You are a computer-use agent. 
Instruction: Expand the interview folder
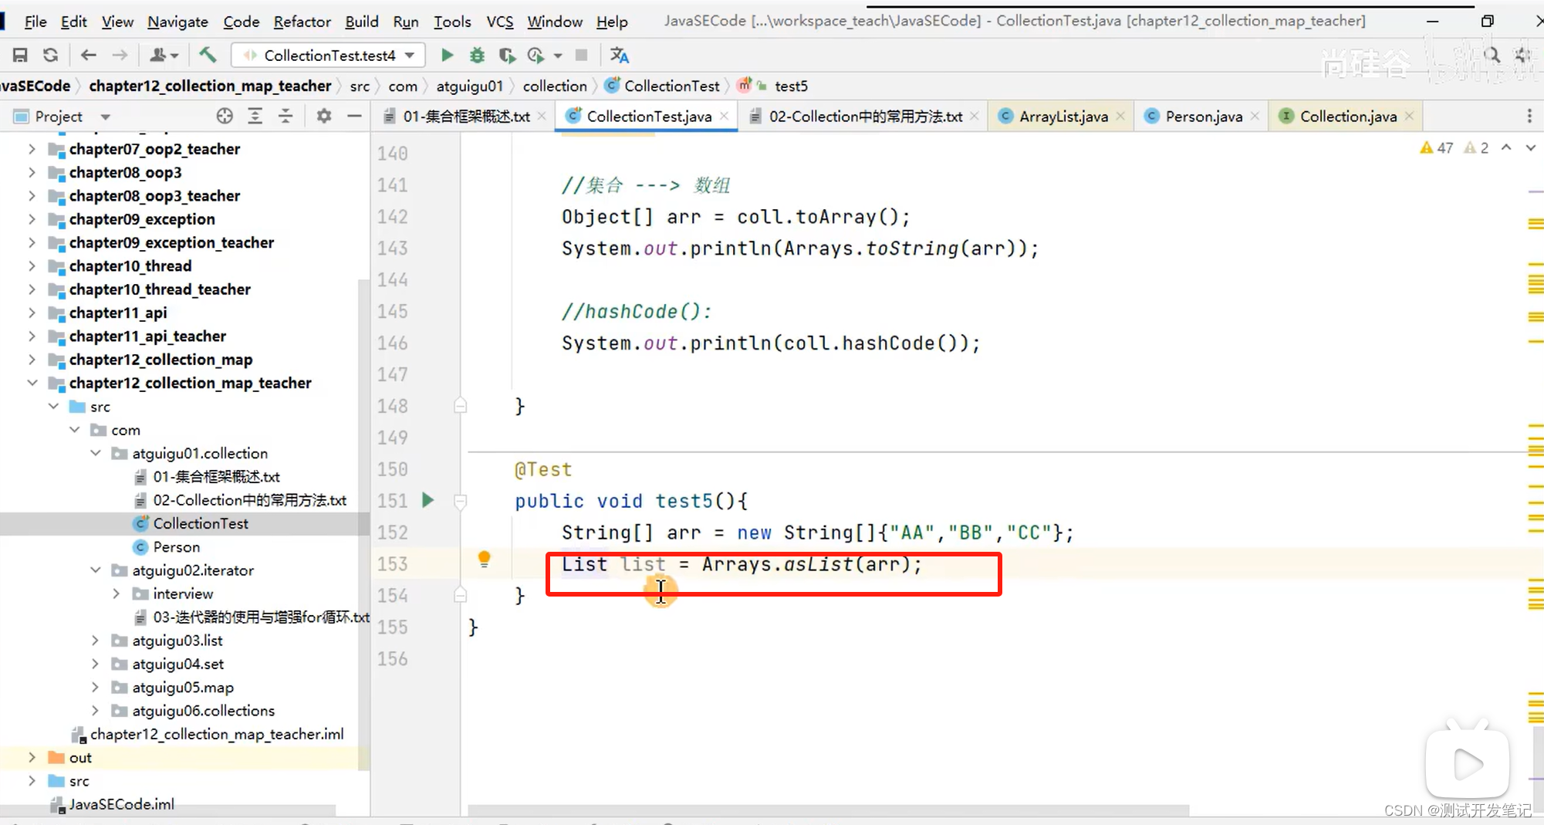click(x=116, y=593)
